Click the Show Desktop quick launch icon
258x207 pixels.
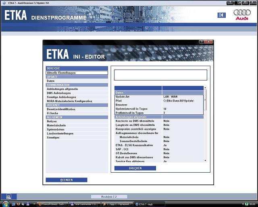coord(13,204)
